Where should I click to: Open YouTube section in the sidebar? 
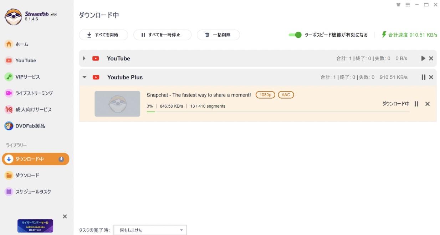[26, 61]
